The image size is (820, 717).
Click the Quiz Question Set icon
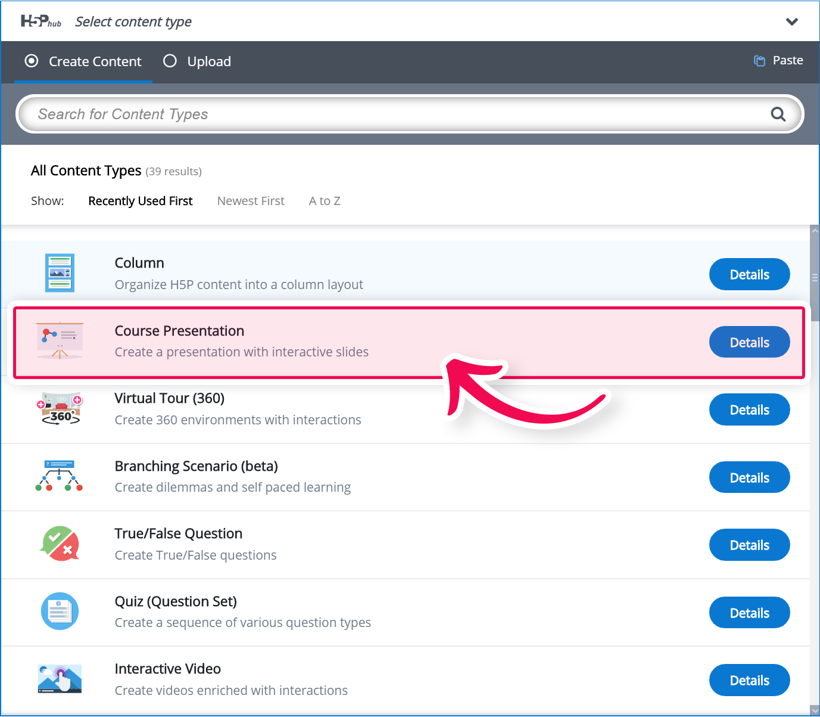pos(60,612)
